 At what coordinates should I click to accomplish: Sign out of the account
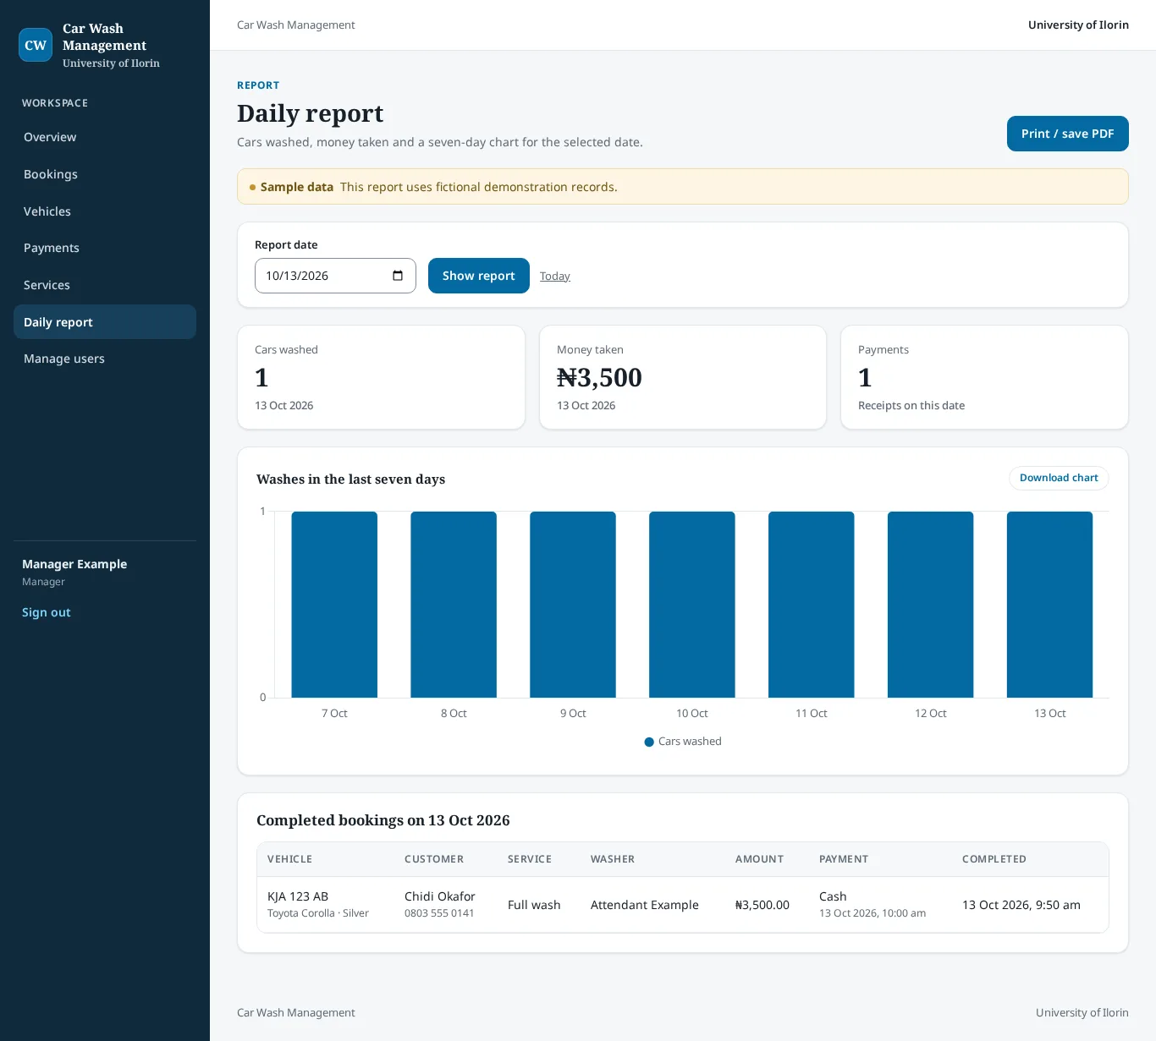click(x=47, y=612)
